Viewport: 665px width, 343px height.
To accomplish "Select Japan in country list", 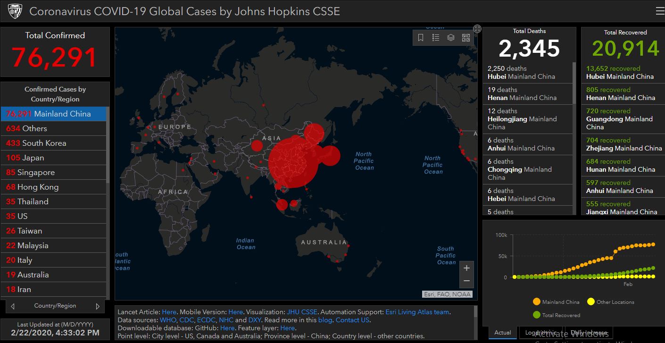I will [54, 158].
